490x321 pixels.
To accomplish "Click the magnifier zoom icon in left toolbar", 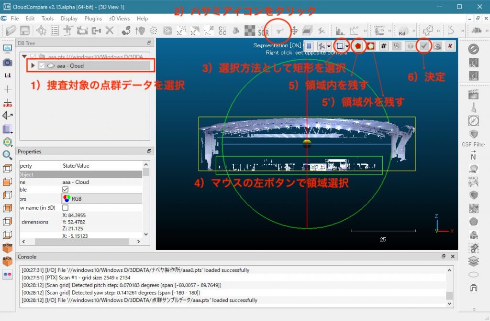I will (7, 155).
